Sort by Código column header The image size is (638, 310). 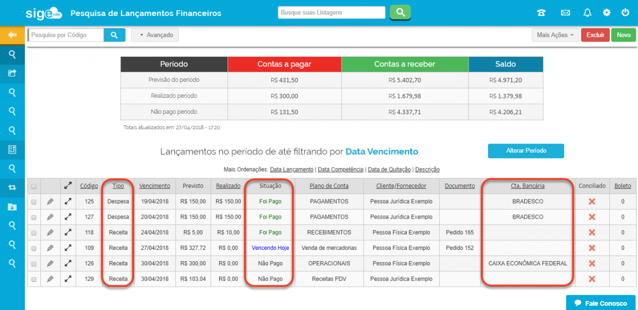pyautogui.click(x=89, y=186)
